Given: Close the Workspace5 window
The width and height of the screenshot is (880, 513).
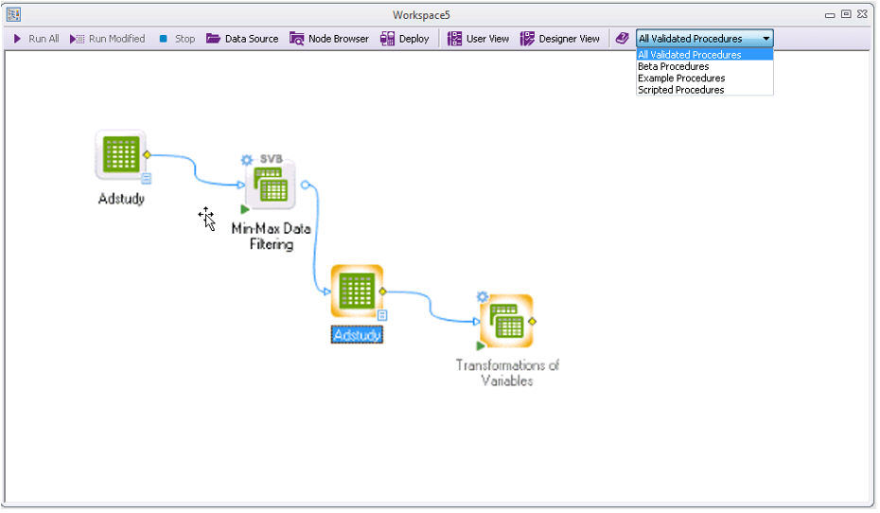Looking at the screenshot, I should (x=862, y=14).
